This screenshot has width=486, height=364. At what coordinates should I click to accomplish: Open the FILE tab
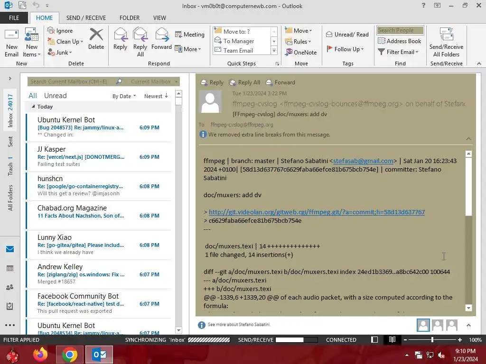coord(14,18)
